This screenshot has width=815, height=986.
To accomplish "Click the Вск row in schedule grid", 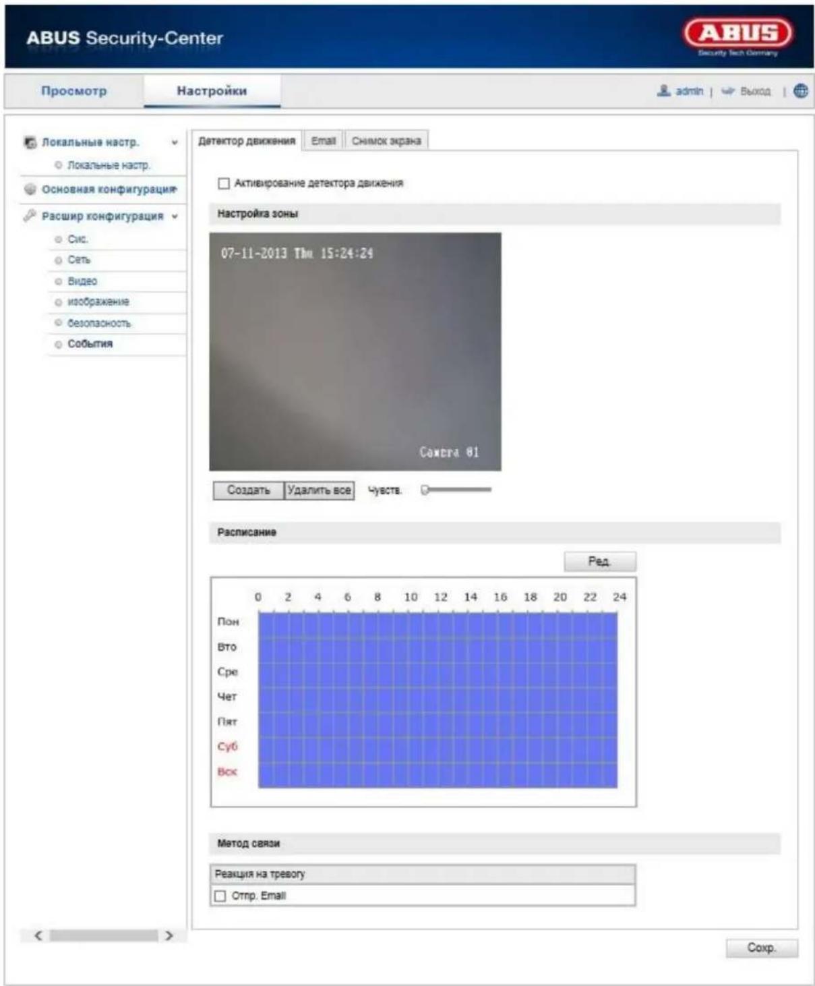I will [x=437, y=775].
